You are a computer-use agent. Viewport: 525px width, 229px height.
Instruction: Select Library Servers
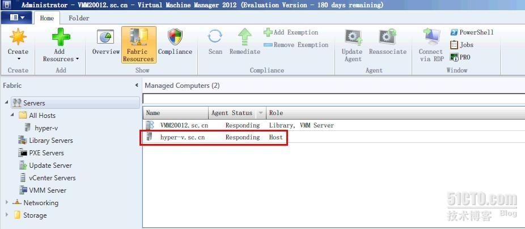click(x=45, y=140)
